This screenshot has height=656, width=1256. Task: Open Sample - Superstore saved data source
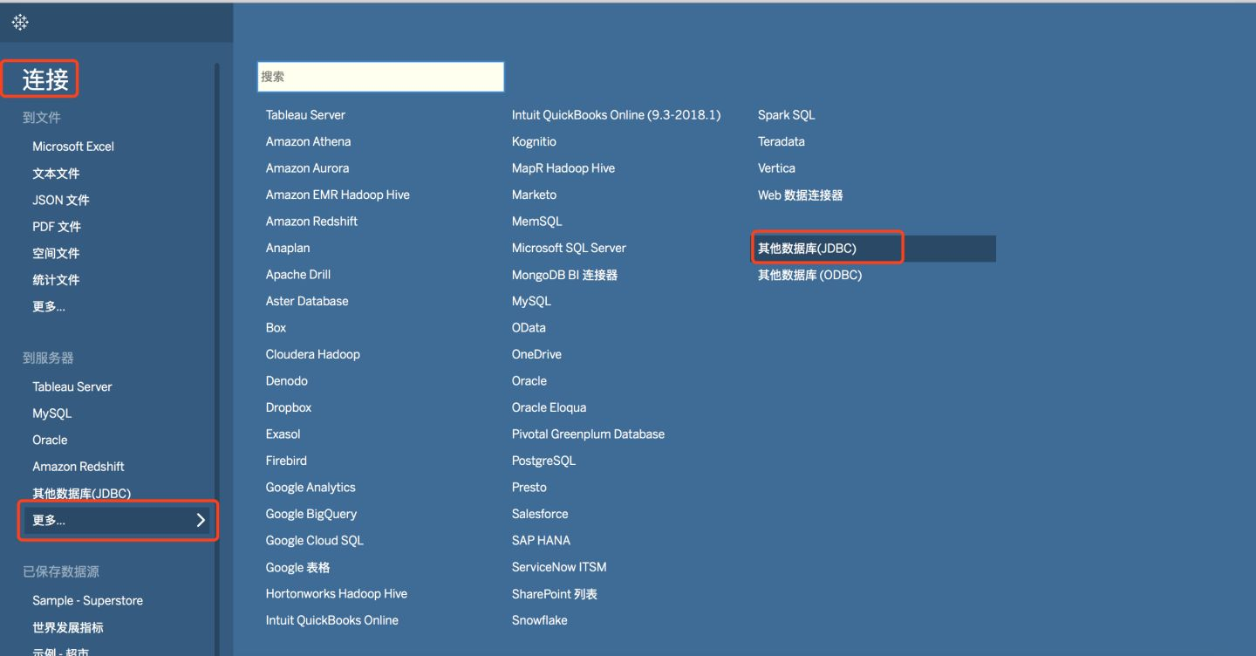87,600
